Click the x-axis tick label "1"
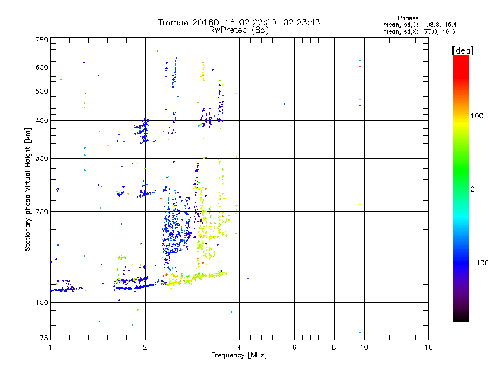504x378 pixels. pyautogui.click(x=50, y=347)
